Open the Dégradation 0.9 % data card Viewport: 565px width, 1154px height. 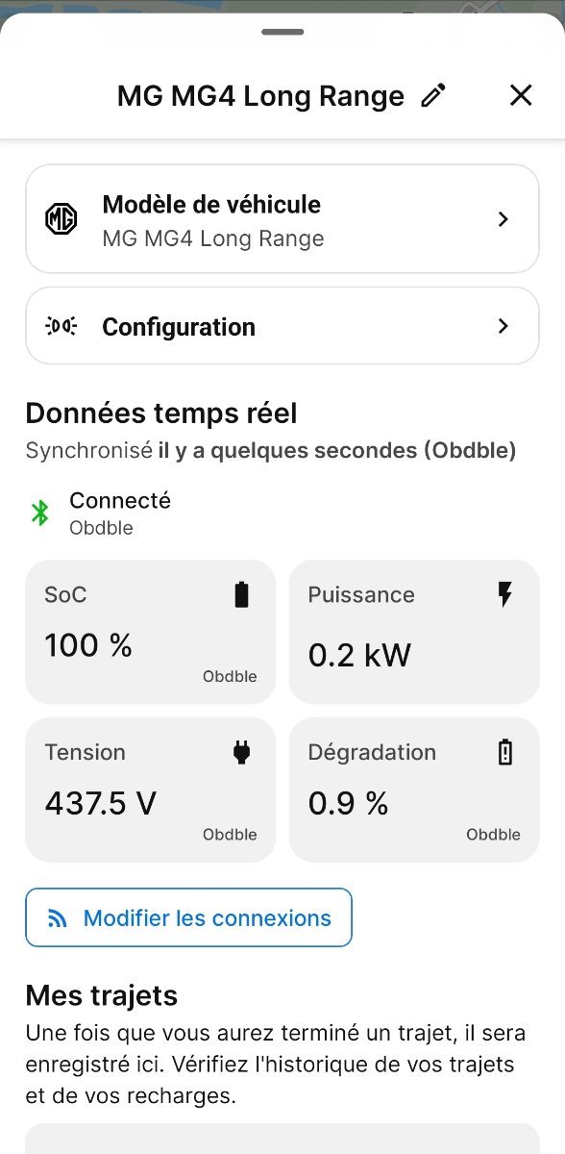click(414, 790)
